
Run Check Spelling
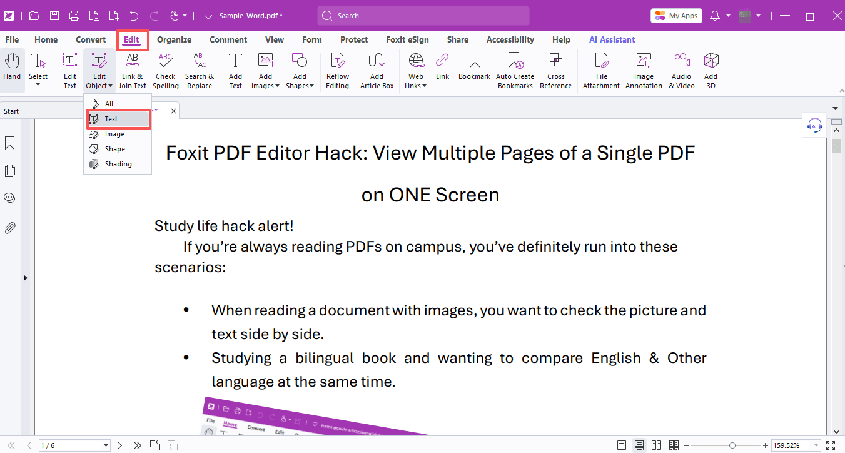tap(166, 71)
